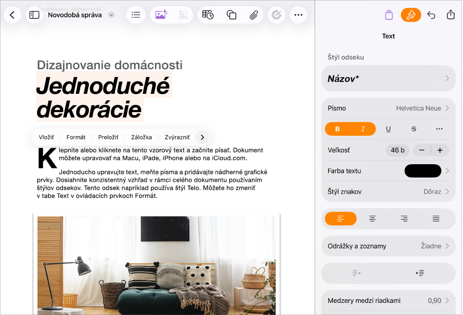
Task: Click the dotted grid toolbar icon
Action: (x=183, y=15)
